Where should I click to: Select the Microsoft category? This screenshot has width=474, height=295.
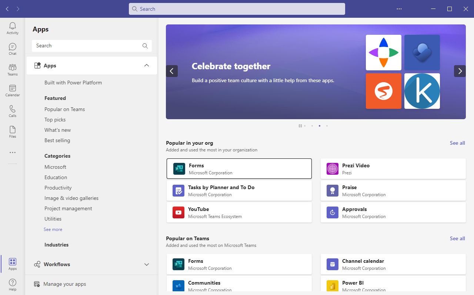[x=56, y=167]
